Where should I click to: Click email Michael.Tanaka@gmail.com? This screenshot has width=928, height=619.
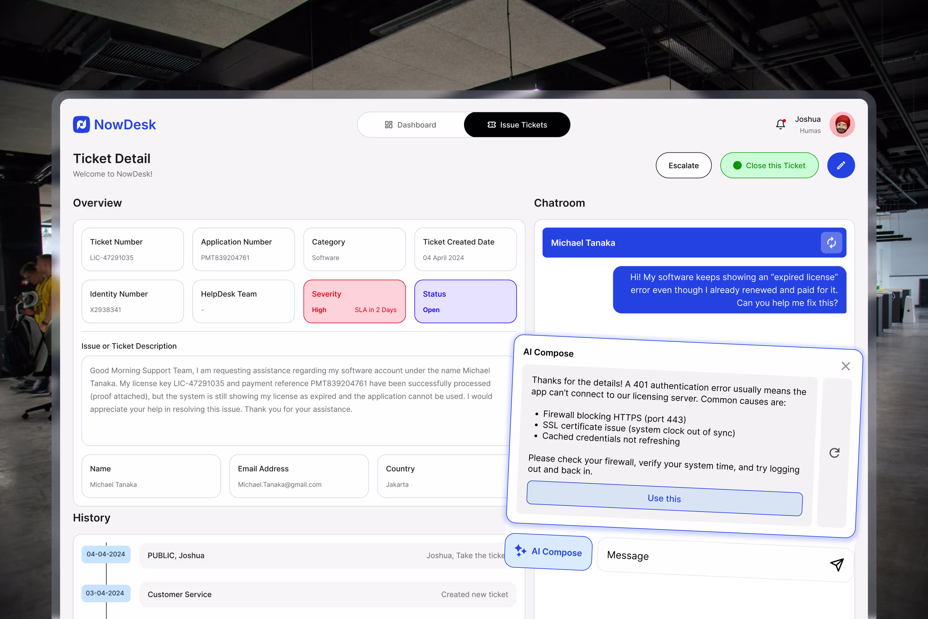(279, 484)
